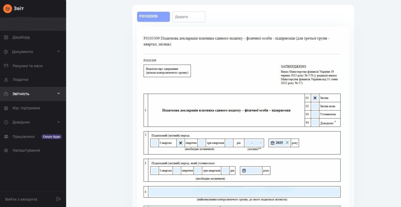Check I квартал box in section 3
The image size is (401, 207).
tap(154, 171)
